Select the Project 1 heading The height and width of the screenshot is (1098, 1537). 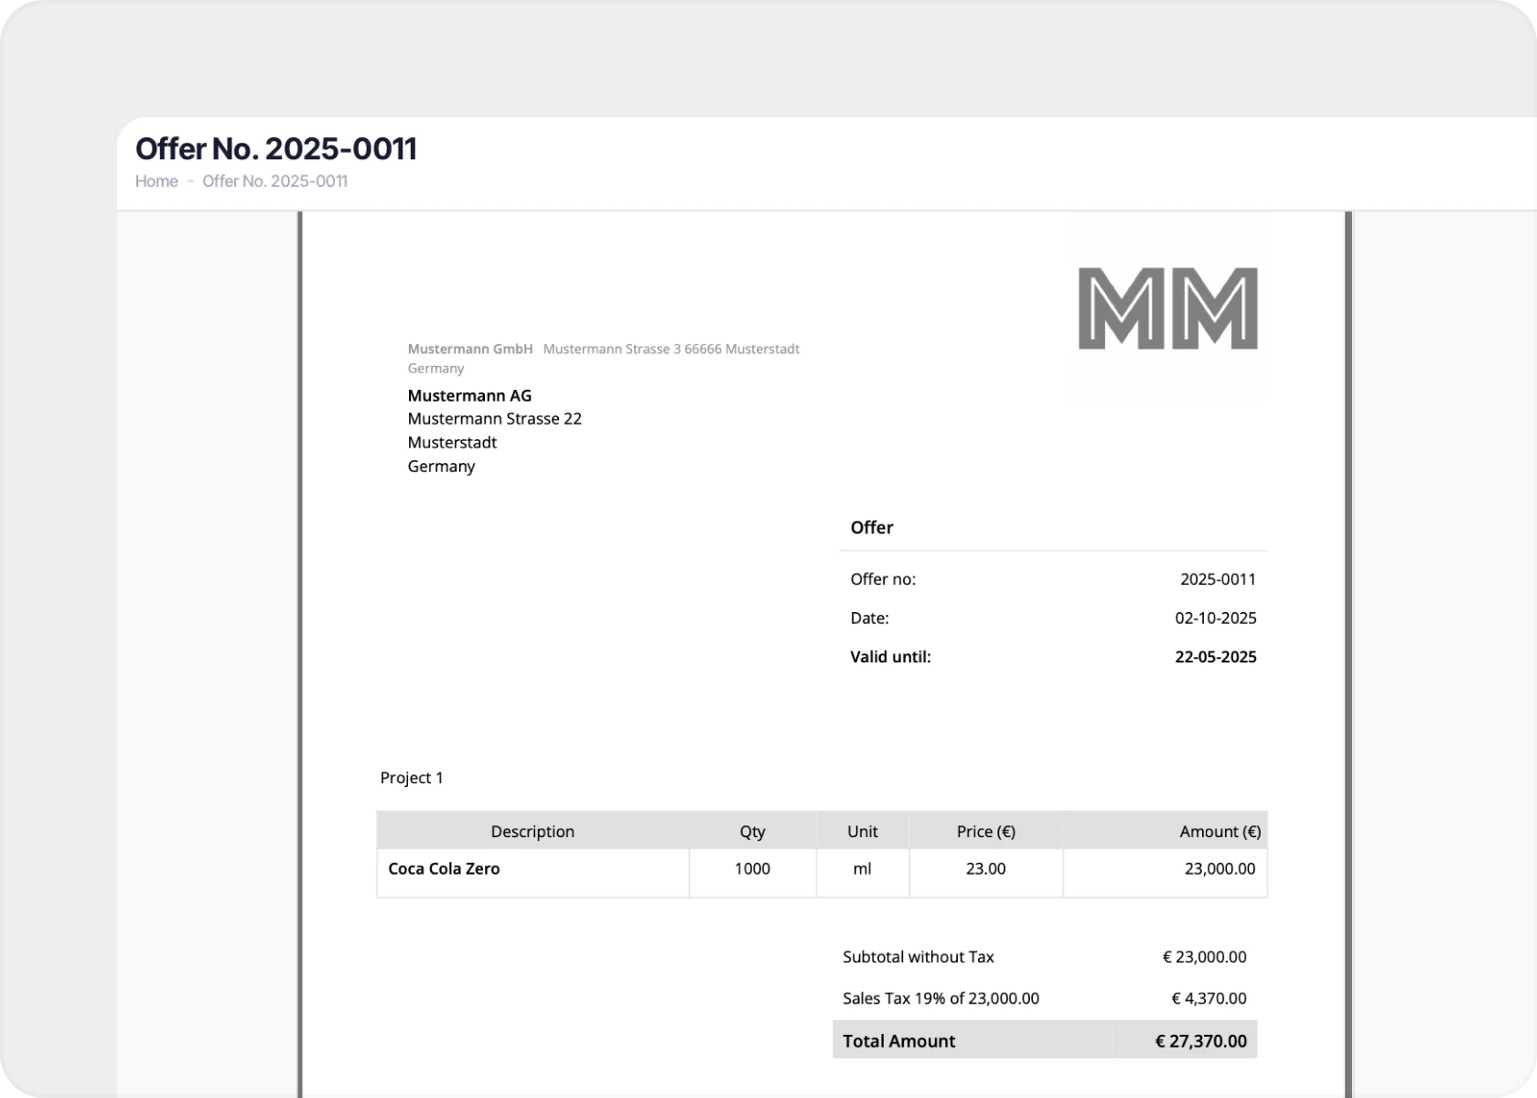(412, 778)
